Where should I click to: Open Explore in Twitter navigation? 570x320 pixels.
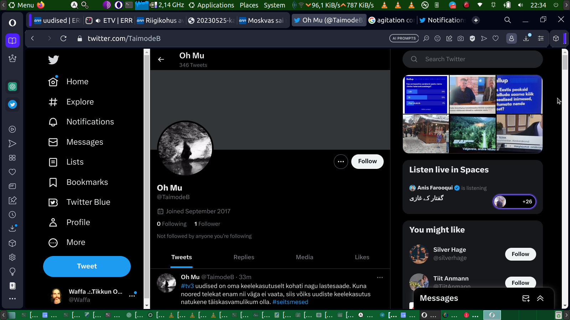coord(71,102)
